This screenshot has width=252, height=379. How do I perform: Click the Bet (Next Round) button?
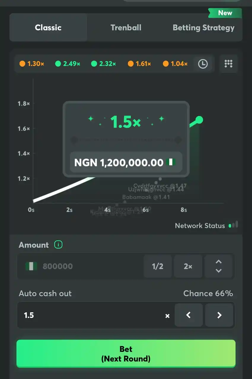pyautogui.click(x=126, y=354)
